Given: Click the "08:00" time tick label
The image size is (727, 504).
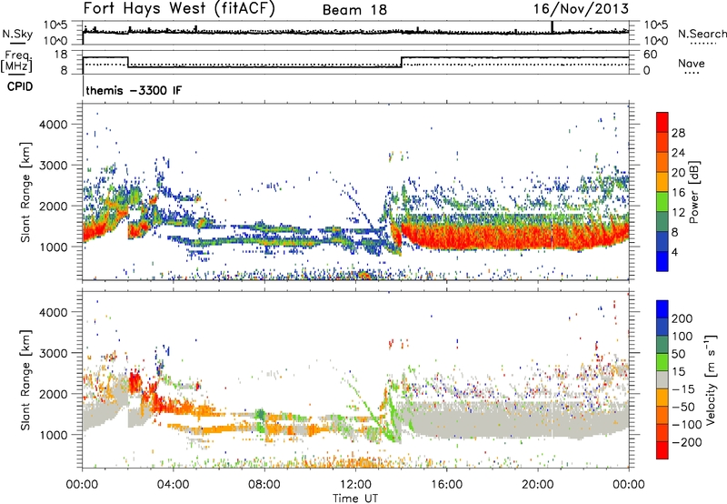Looking at the screenshot, I should click(x=264, y=485).
